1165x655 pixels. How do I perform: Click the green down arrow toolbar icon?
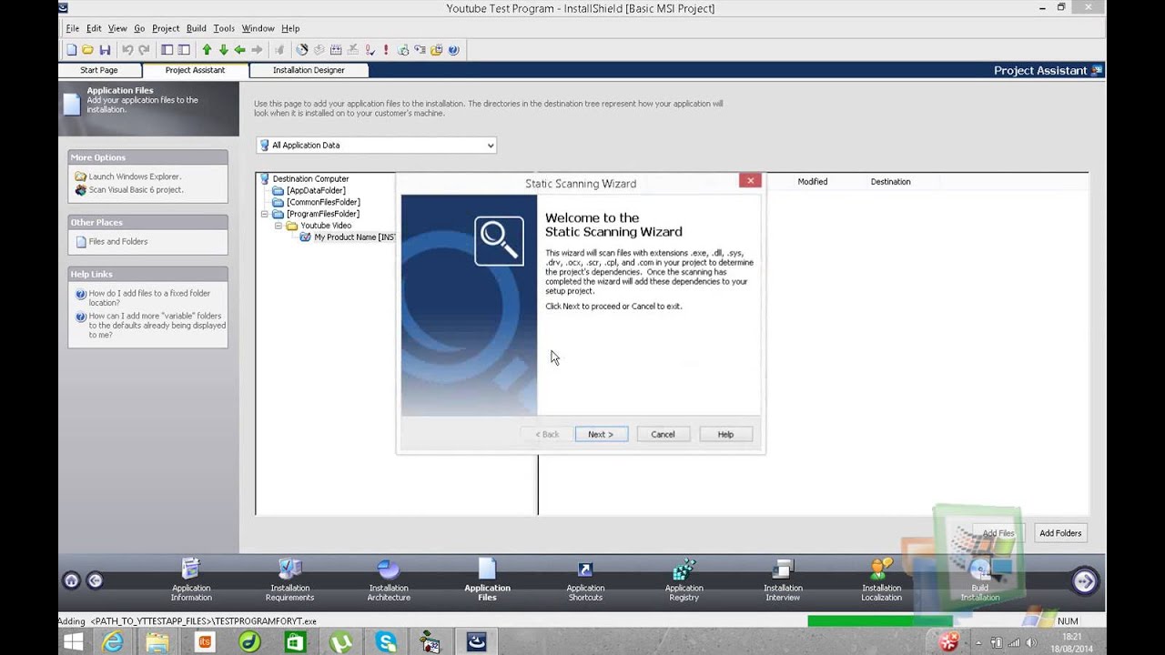[223, 50]
